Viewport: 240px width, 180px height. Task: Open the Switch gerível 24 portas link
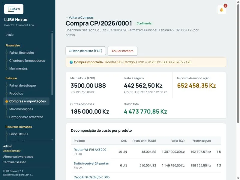pos(91,163)
